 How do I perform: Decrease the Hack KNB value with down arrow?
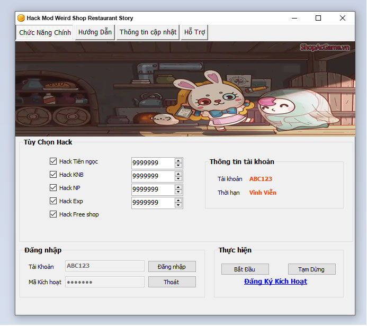pyautogui.click(x=178, y=179)
